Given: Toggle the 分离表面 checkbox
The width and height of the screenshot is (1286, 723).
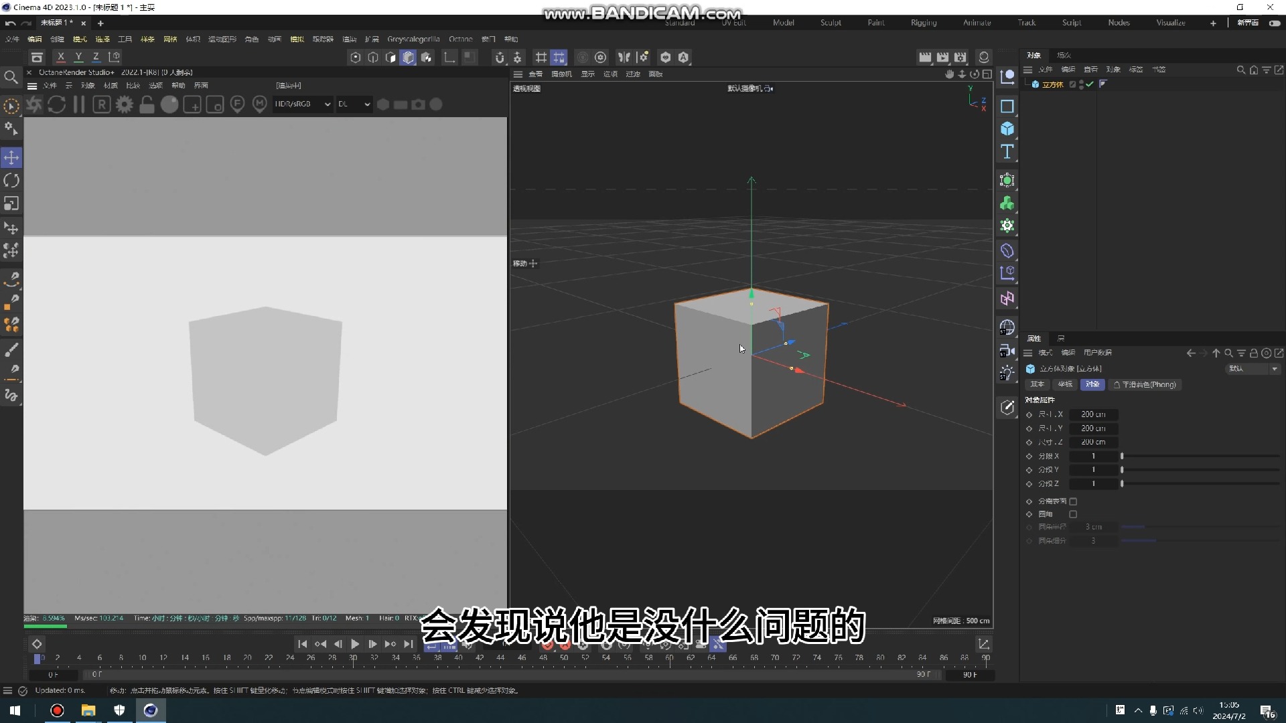Looking at the screenshot, I should tap(1073, 501).
